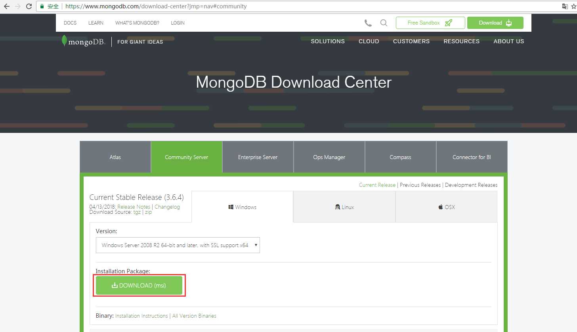The width and height of the screenshot is (577, 332).
Task: Download source as zip link
Action: (x=149, y=212)
